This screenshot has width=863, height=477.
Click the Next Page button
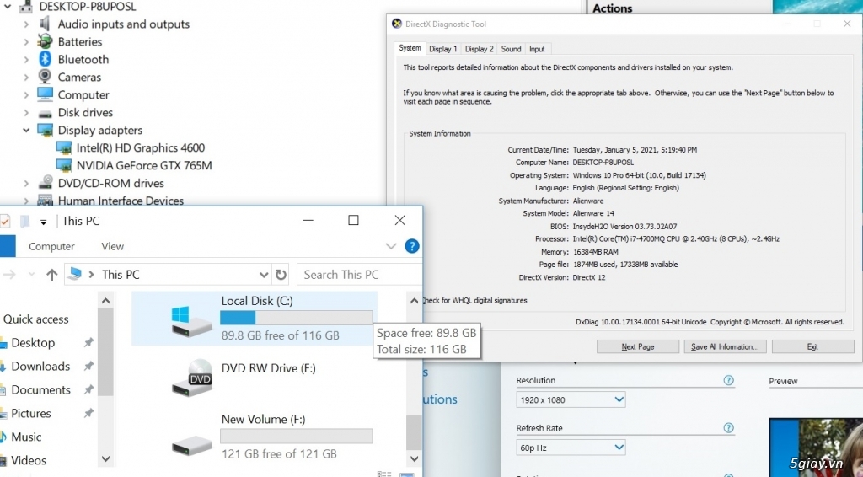click(x=637, y=346)
